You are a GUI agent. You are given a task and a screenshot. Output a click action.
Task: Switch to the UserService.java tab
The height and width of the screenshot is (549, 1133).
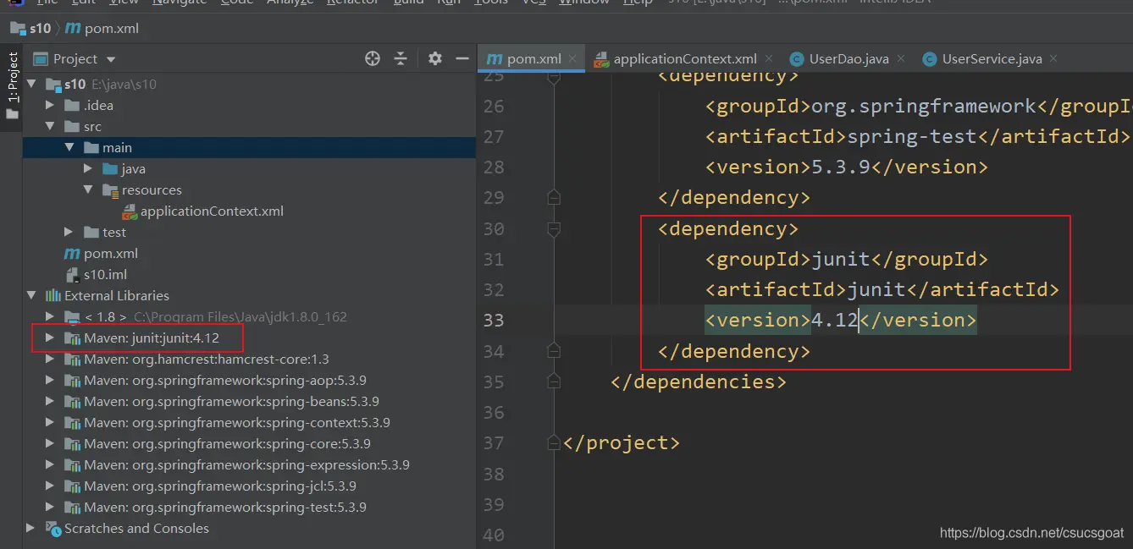[991, 59]
